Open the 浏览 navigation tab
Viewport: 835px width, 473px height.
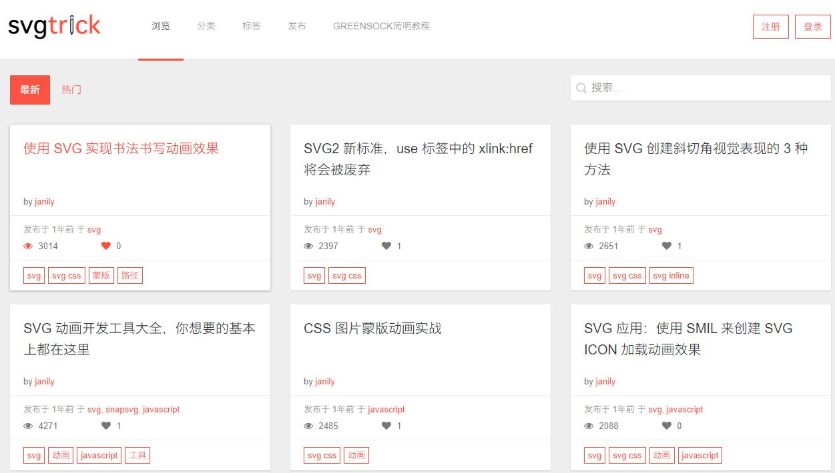[161, 27]
